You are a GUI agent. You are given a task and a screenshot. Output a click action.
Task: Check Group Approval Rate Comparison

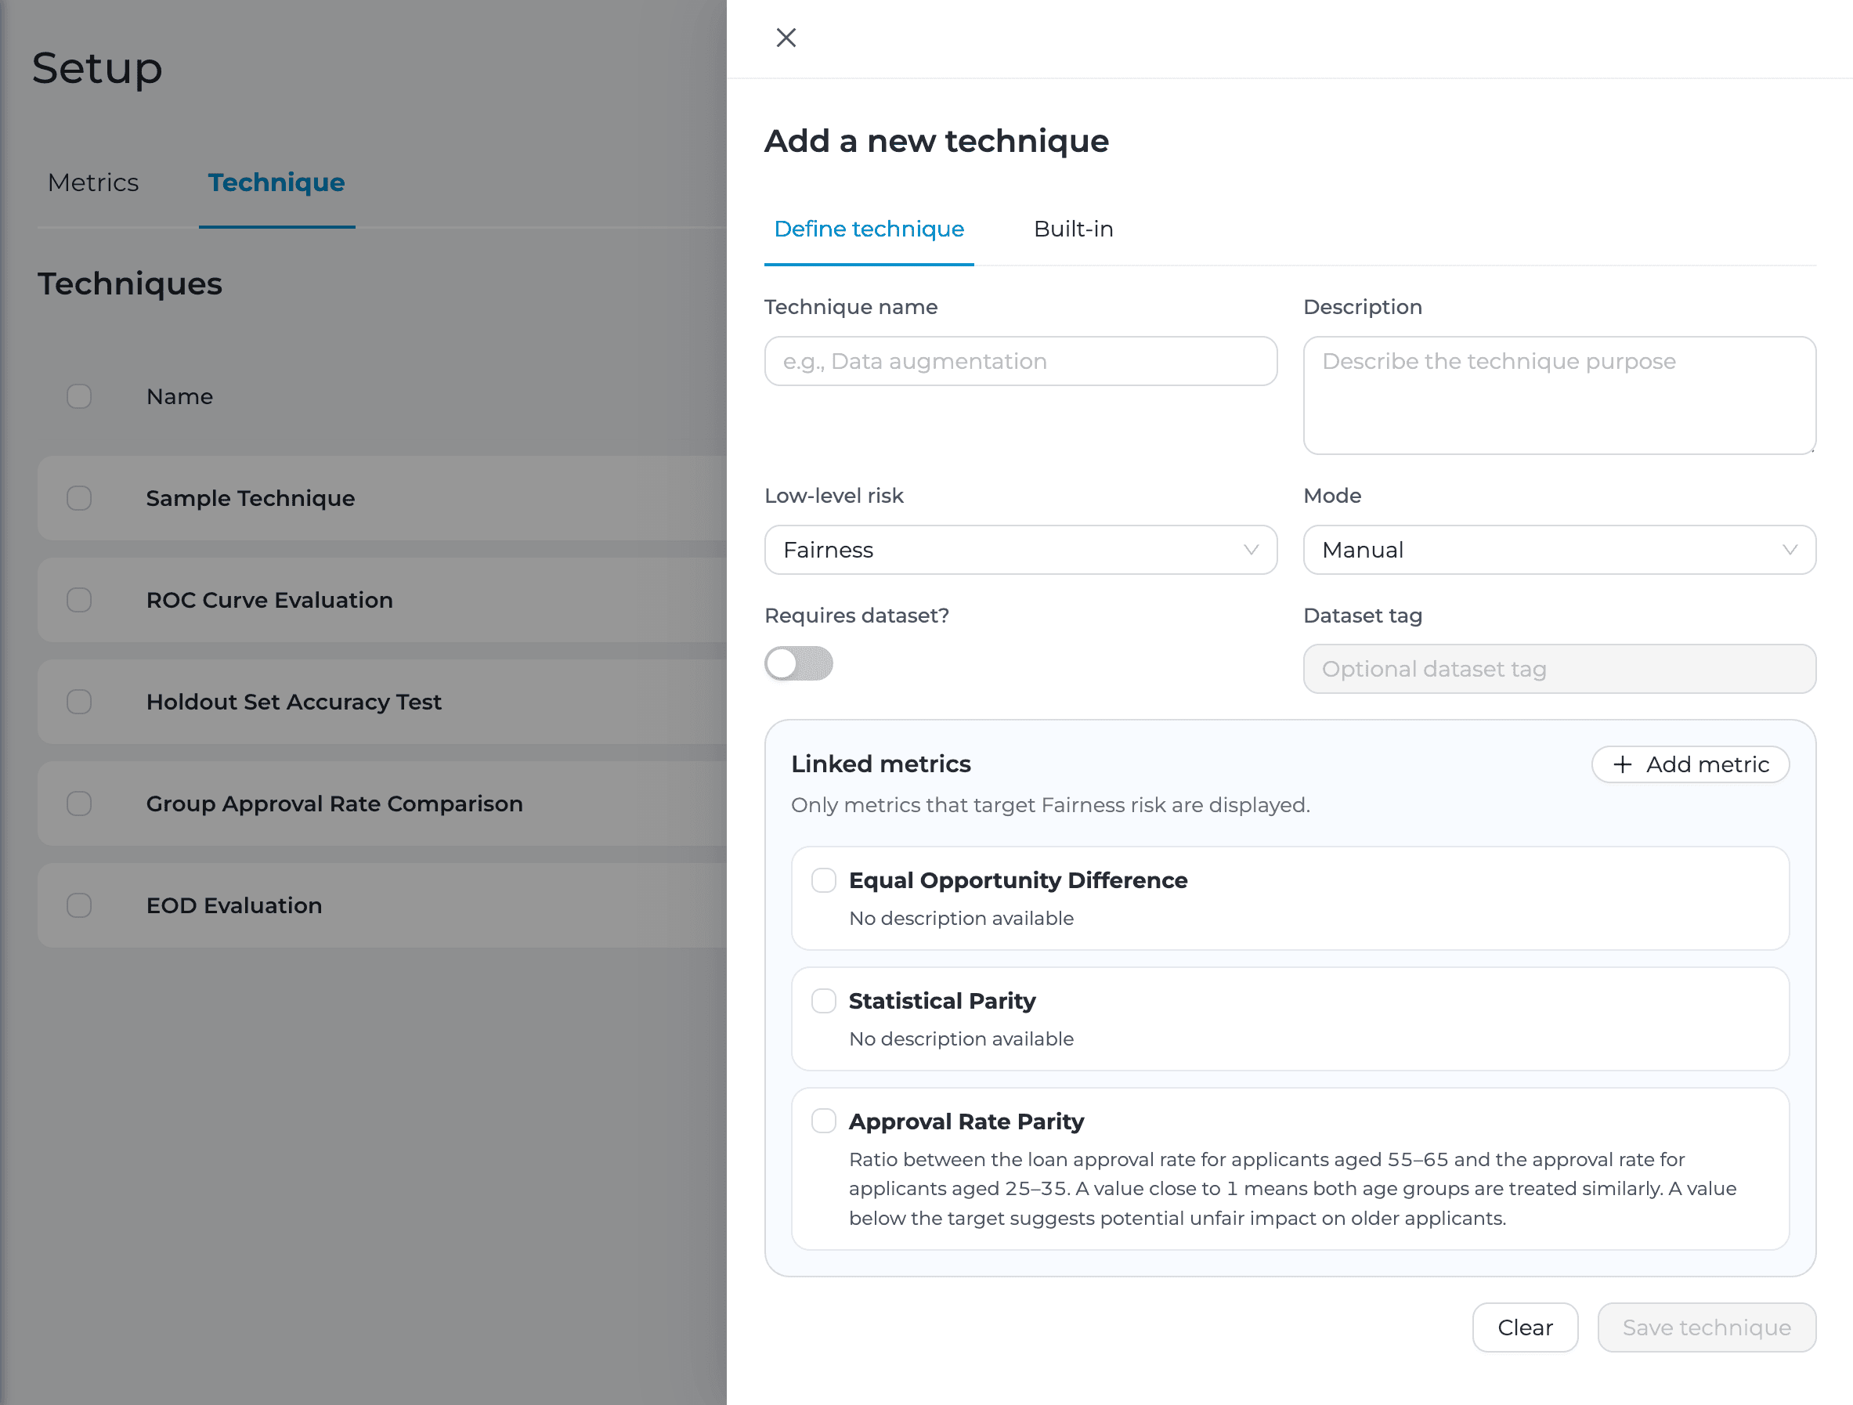(x=79, y=804)
